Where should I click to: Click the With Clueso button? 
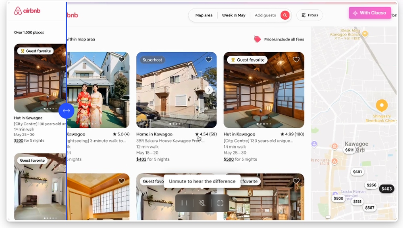click(370, 13)
